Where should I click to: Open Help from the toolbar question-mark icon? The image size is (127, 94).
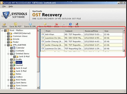pos(70,24)
